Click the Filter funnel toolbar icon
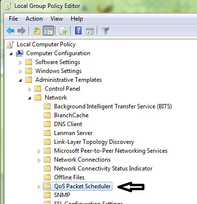Screen dimensions: 197x204 (x=105, y=31)
